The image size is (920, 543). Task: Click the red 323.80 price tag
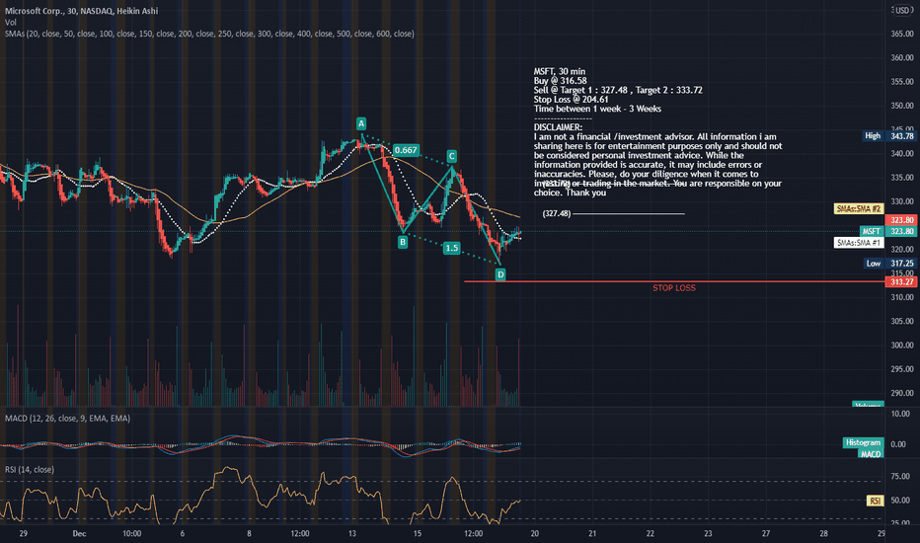coord(902,220)
